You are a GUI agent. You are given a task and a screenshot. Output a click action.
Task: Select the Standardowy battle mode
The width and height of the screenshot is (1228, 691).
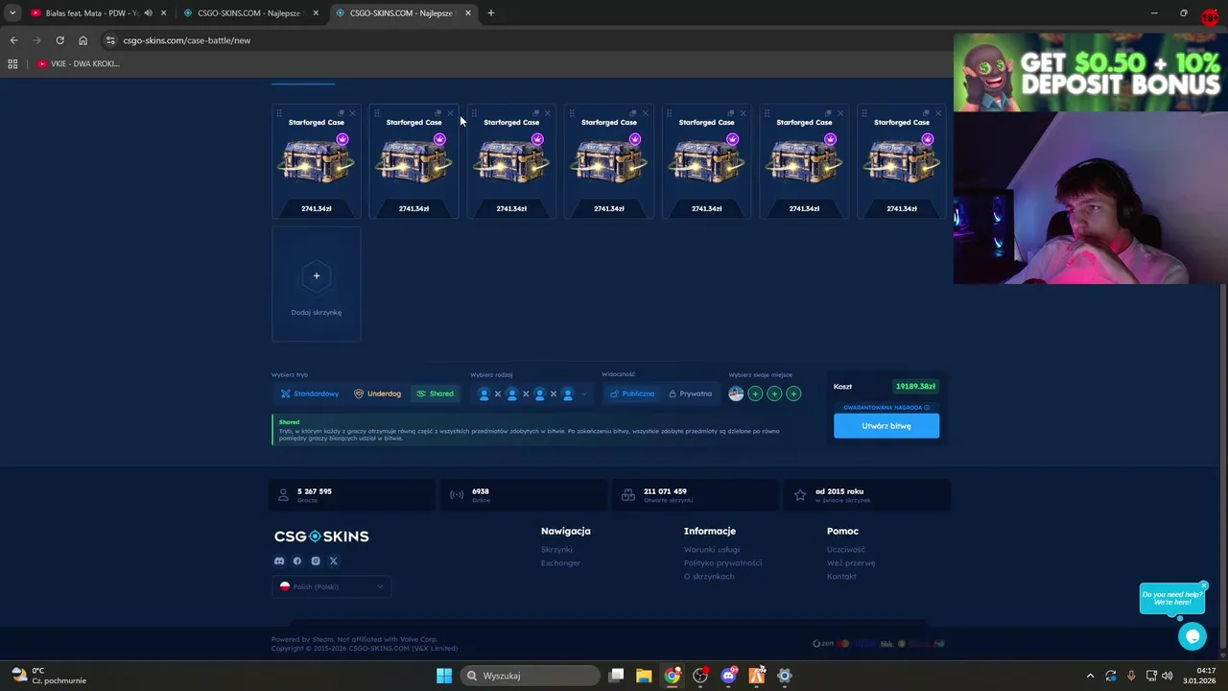(x=310, y=393)
